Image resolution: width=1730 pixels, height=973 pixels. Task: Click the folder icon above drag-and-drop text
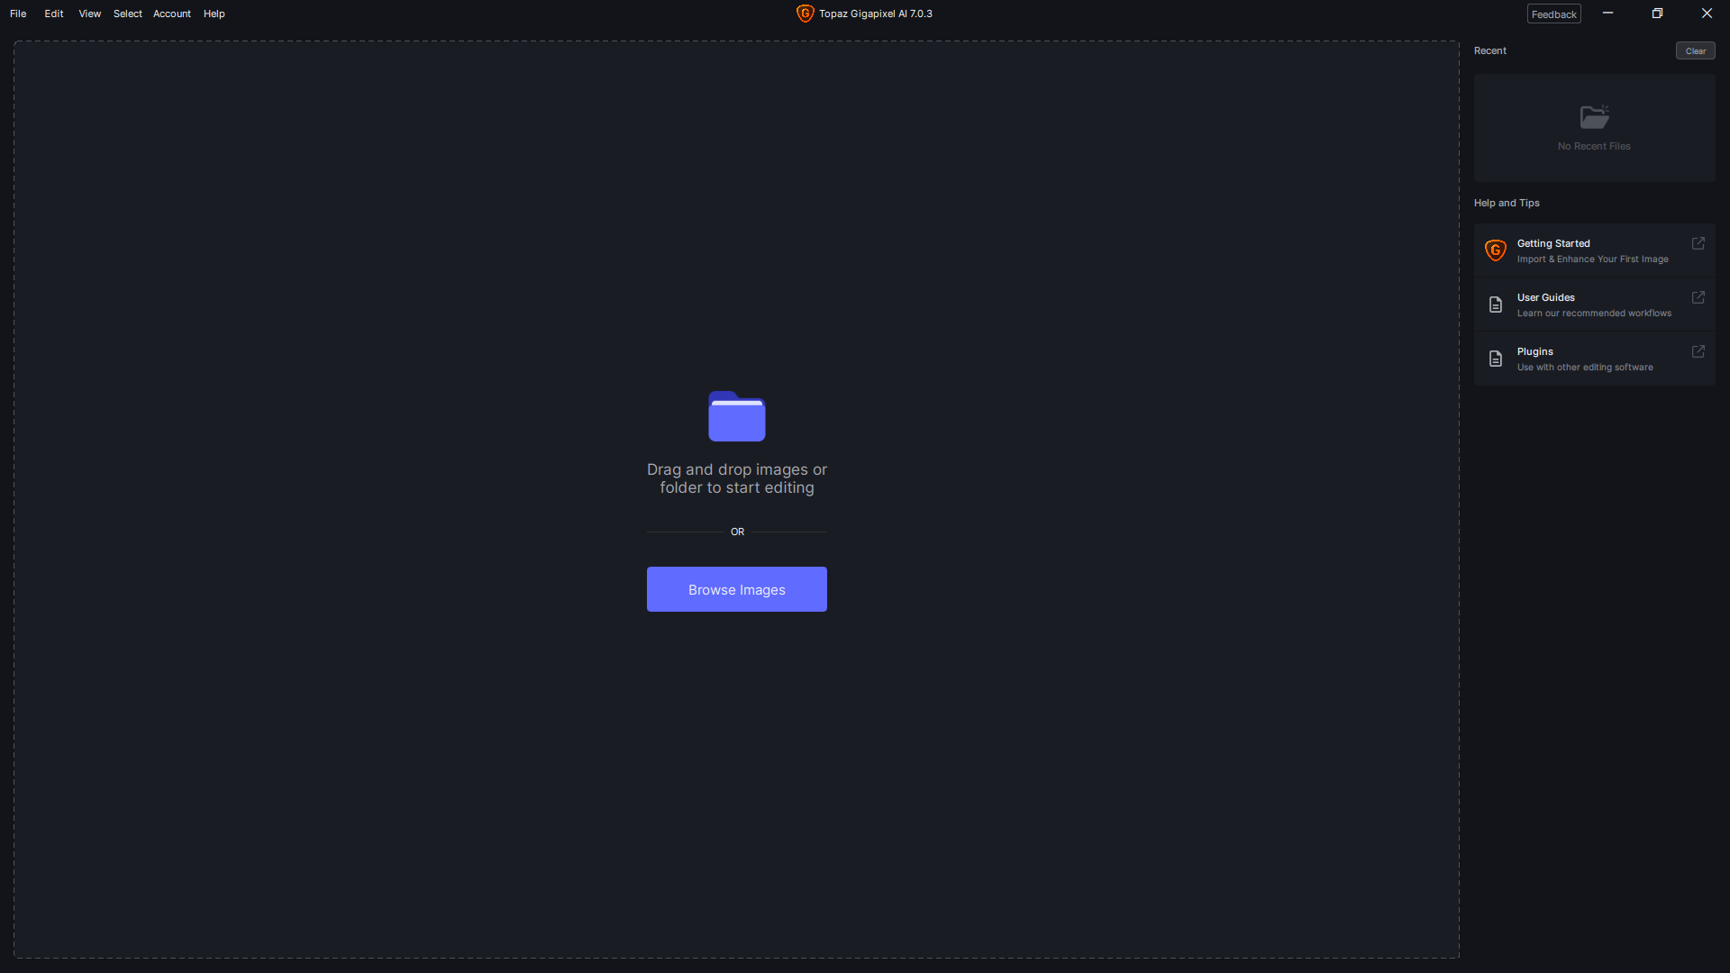736,416
